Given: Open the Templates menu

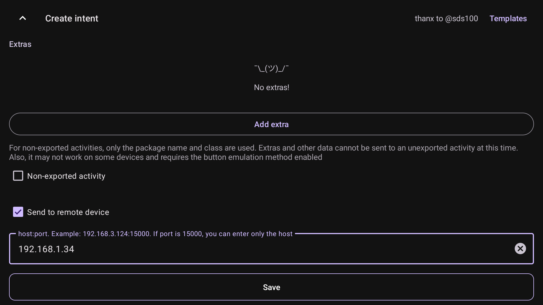Looking at the screenshot, I should [508, 18].
